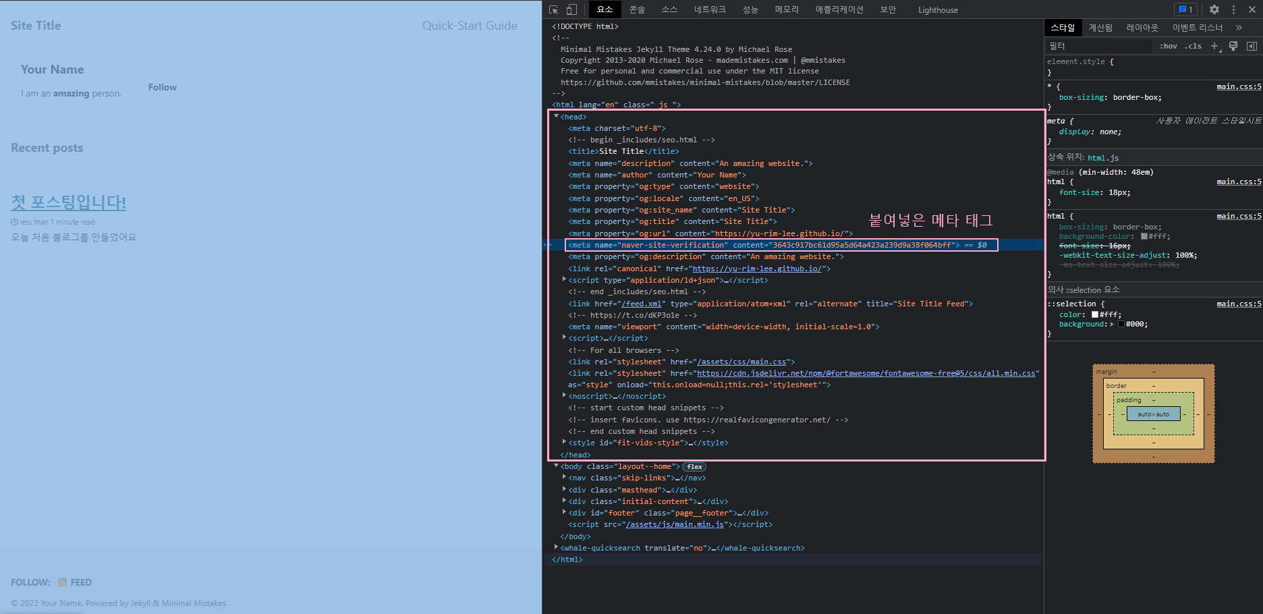
Task: Open the /assets/css/main.css stylesheet link
Action: coord(741,362)
